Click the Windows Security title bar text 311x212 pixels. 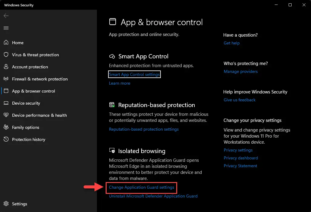[19, 5]
